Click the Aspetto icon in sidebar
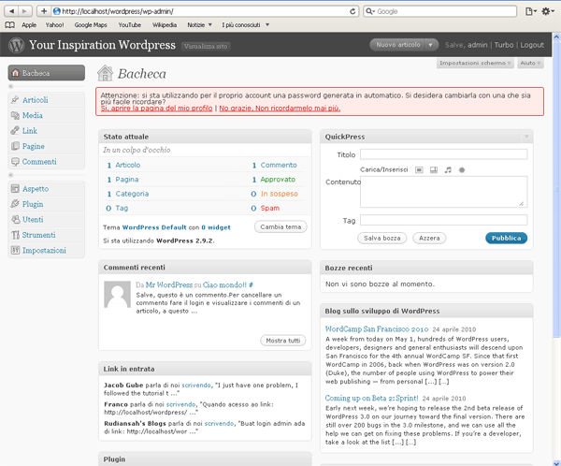Image resolution: width=561 pixels, height=466 pixels. [15, 188]
